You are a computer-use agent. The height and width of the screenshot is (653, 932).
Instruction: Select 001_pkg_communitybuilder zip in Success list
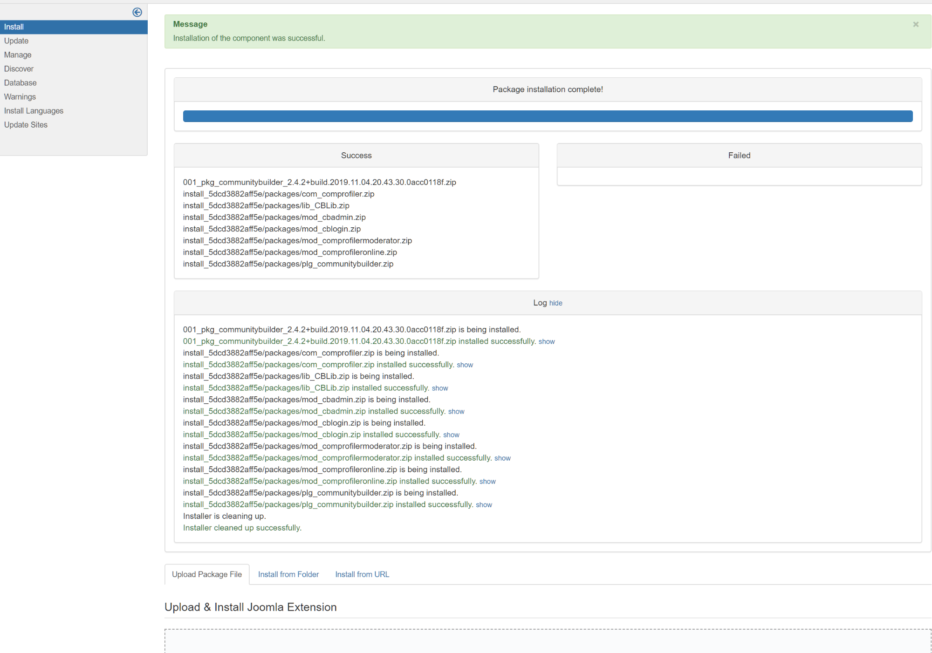(320, 182)
